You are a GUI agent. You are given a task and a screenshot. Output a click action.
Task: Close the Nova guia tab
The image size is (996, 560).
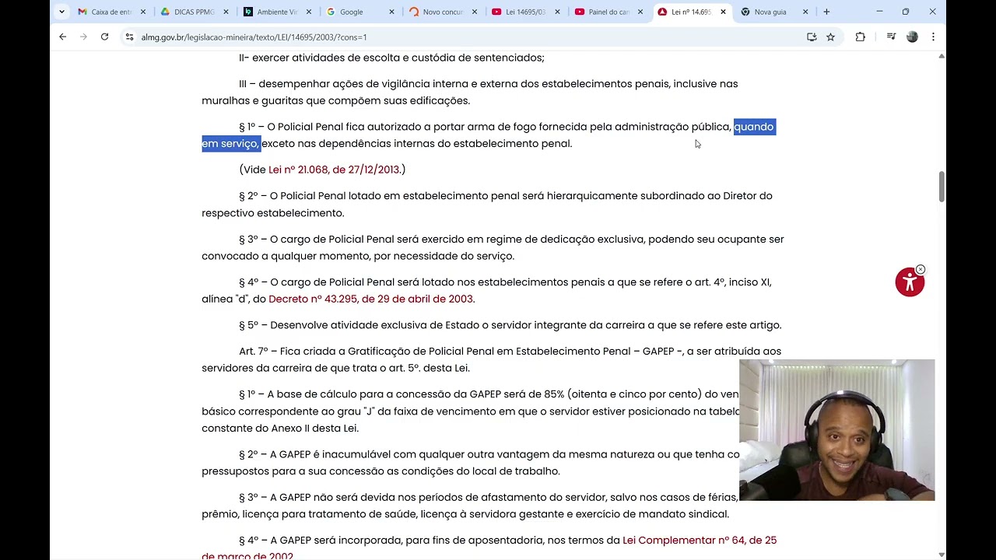tap(805, 12)
